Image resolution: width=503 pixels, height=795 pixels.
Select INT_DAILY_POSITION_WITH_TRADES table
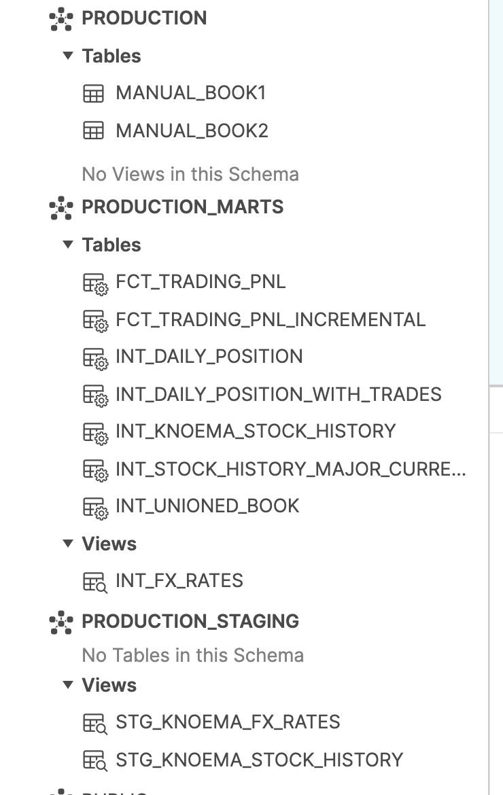pyautogui.click(x=279, y=395)
